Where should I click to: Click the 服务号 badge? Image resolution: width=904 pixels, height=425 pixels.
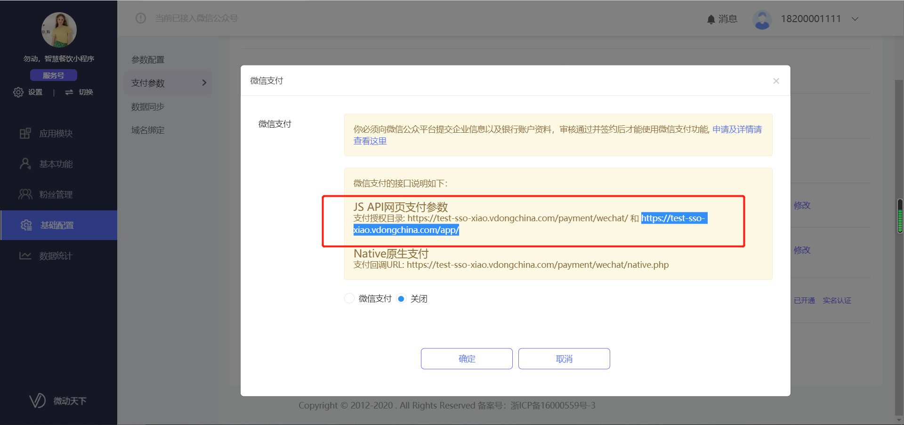pyautogui.click(x=54, y=75)
